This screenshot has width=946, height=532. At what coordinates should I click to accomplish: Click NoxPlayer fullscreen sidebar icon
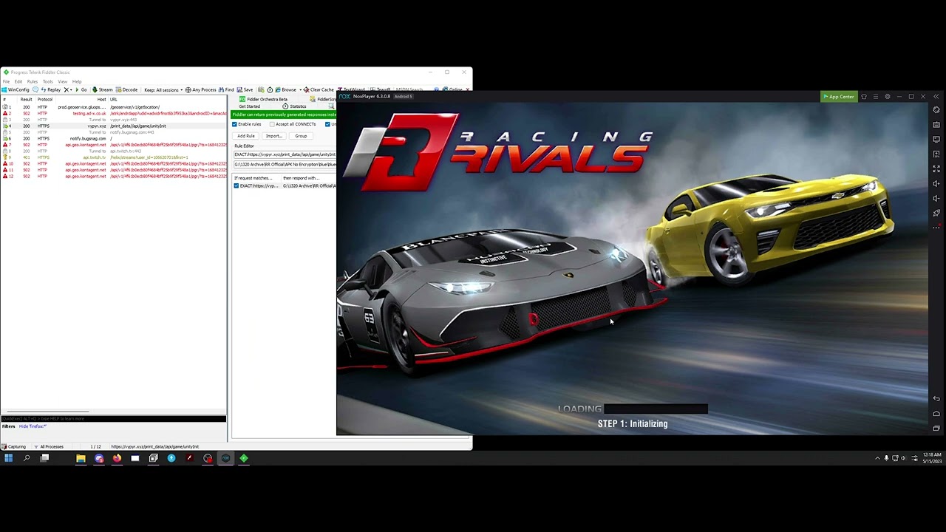click(x=936, y=168)
